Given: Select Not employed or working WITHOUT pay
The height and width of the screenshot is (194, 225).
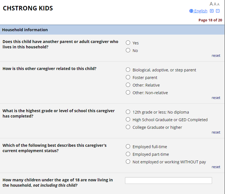Looking at the screenshot, I should [x=128, y=162].
